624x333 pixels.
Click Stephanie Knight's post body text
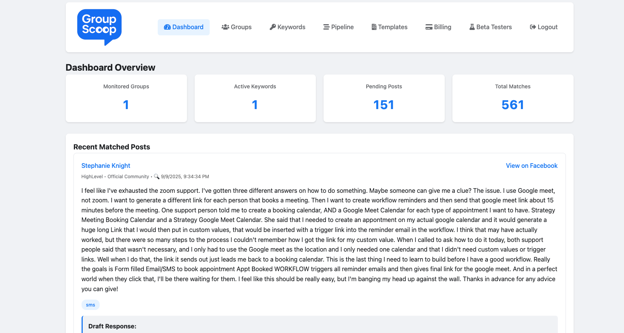pyautogui.click(x=319, y=240)
